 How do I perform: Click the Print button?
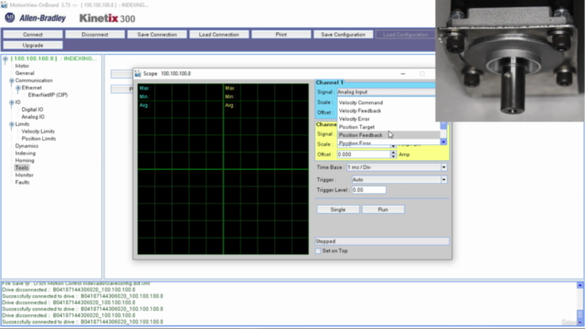281,35
